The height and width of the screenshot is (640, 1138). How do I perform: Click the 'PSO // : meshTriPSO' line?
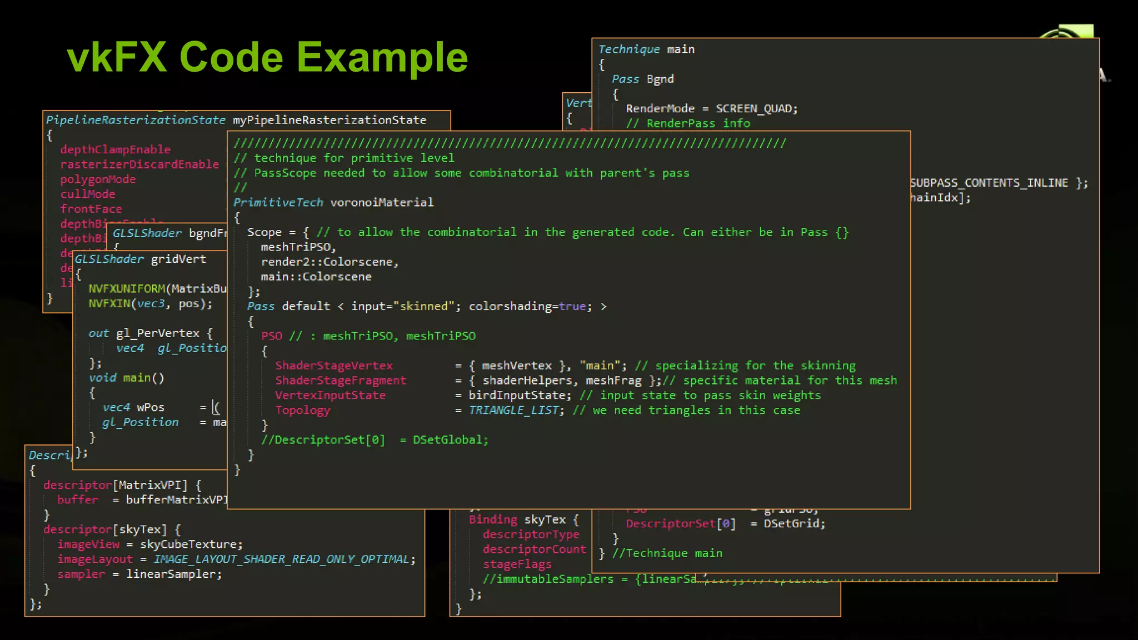[x=368, y=336]
